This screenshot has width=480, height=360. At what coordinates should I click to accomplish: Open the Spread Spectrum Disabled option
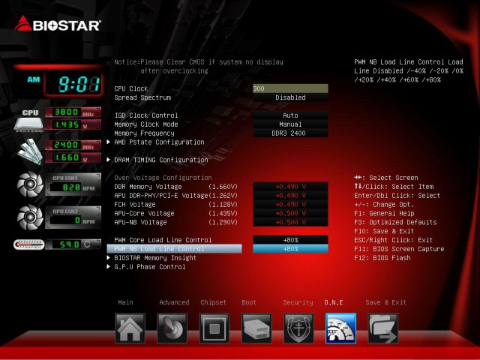pyautogui.click(x=290, y=97)
